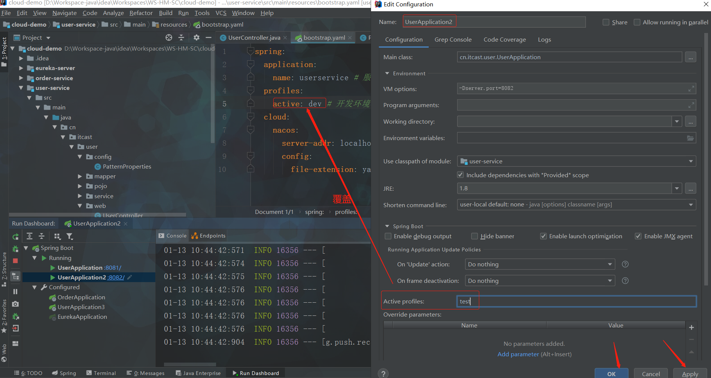This screenshot has height=378, width=711.
Task: Add an override parameter with plus icon
Action: tap(692, 327)
